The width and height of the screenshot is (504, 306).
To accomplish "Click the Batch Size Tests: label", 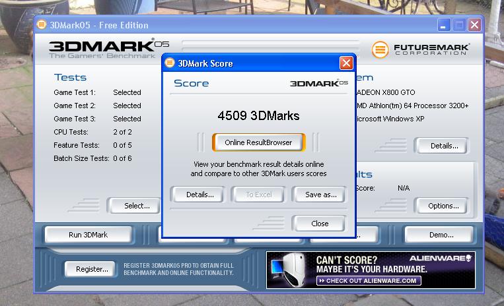I will pyautogui.click(x=81, y=158).
